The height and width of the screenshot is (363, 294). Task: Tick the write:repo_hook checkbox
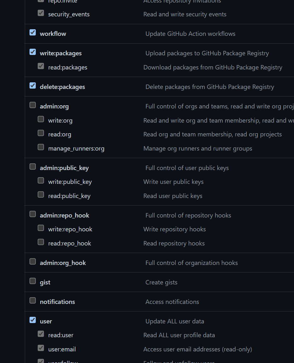click(x=41, y=228)
